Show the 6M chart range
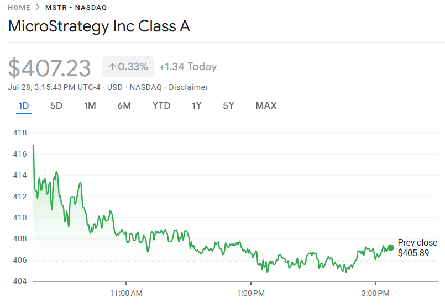This screenshot has width=445, height=308. coord(124,105)
